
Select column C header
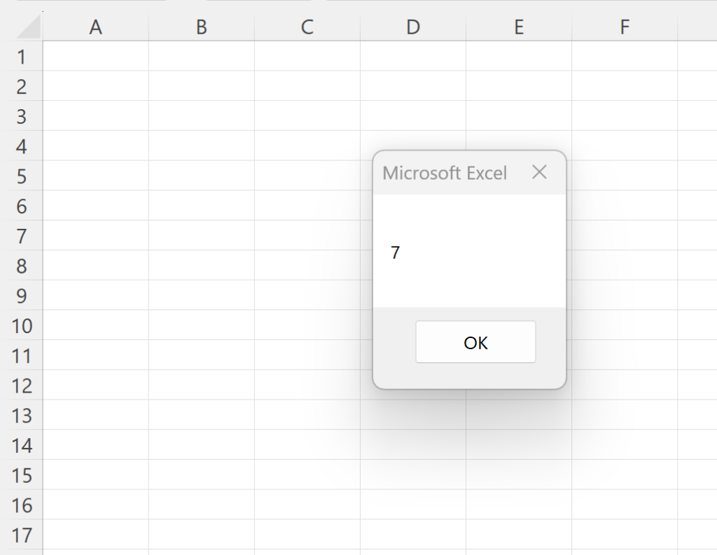click(x=306, y=27)
